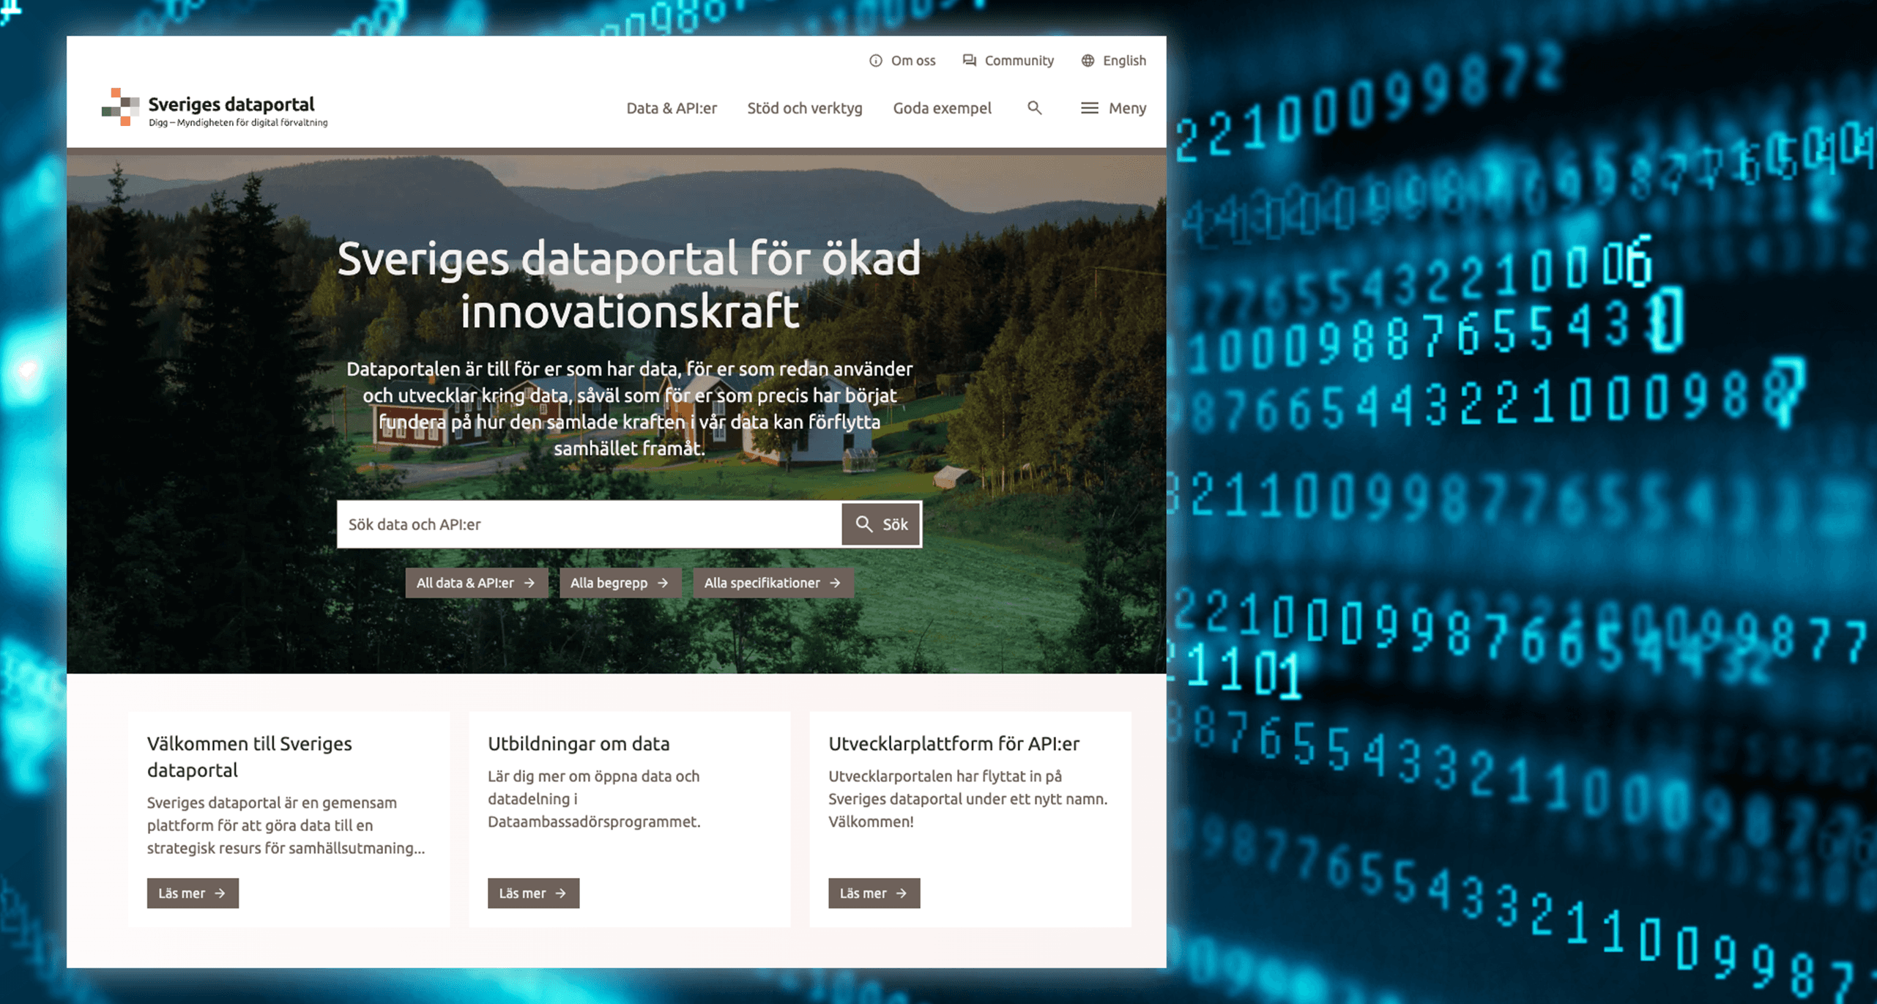Screen dimensions: 1877x1004
Task: Click the Sök data och API:er input field
Action: coord(590,522)
